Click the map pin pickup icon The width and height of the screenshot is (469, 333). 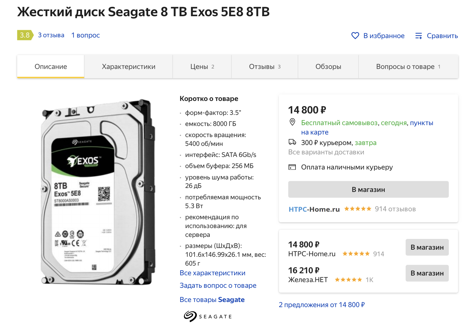click(292, 122)
